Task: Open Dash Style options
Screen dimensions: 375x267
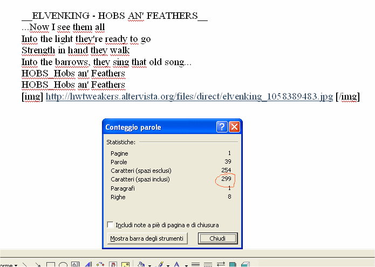Action: pos(208,264)
